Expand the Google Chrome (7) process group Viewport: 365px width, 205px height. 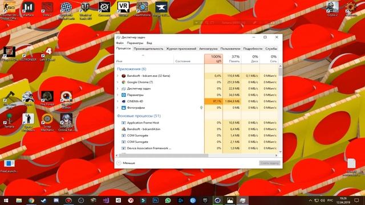pyautogui.click(x=117, y=82)
